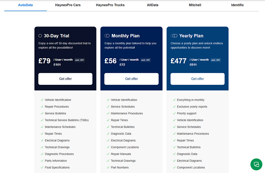
Task: Click the checkmark beside Fluid Specifications
Action: [42, 167]
